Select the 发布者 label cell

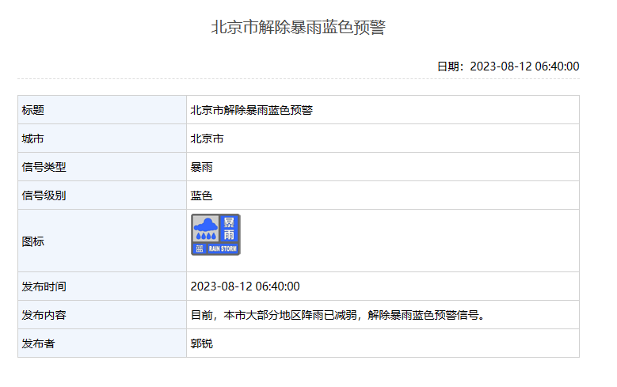pos(38,343)
